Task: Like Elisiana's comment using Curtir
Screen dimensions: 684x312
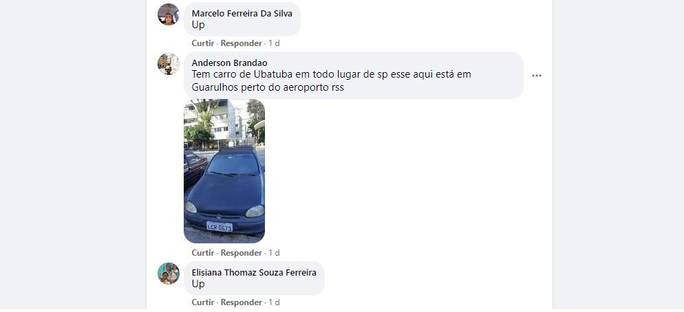Action: coord(203,302)
